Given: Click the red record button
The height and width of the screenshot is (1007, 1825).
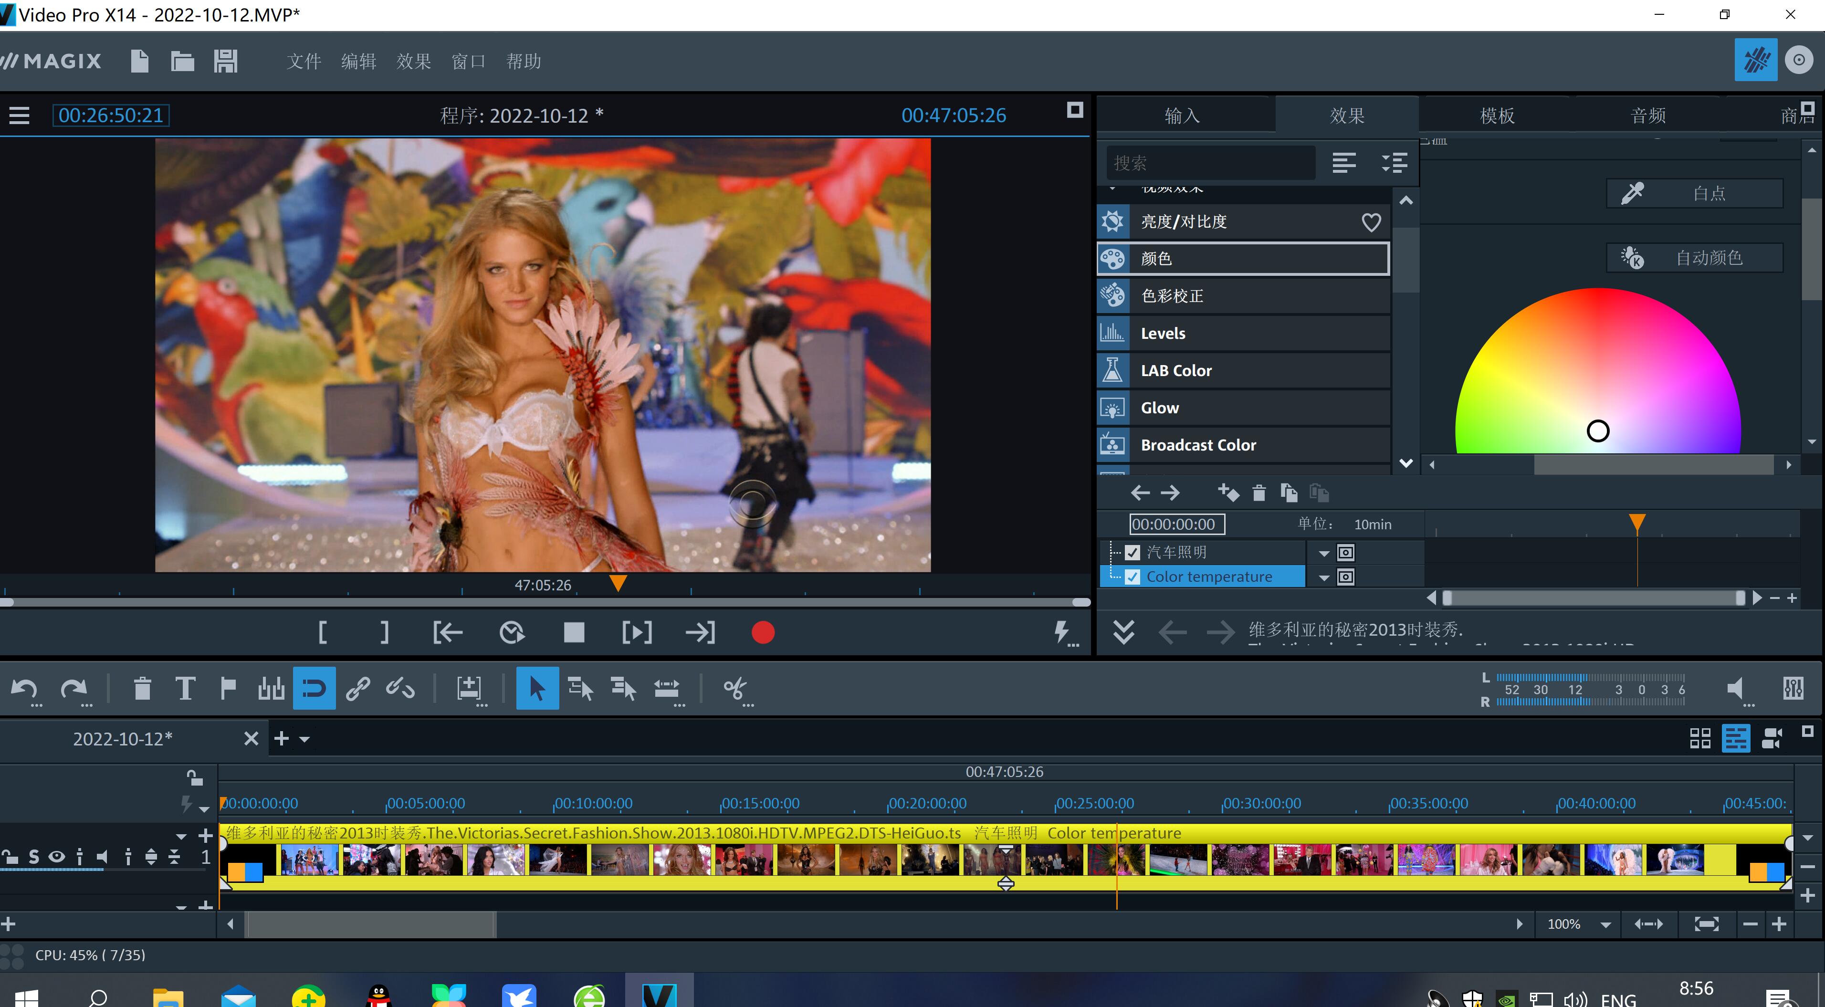Looking at the screenshot, I should 762,632.
